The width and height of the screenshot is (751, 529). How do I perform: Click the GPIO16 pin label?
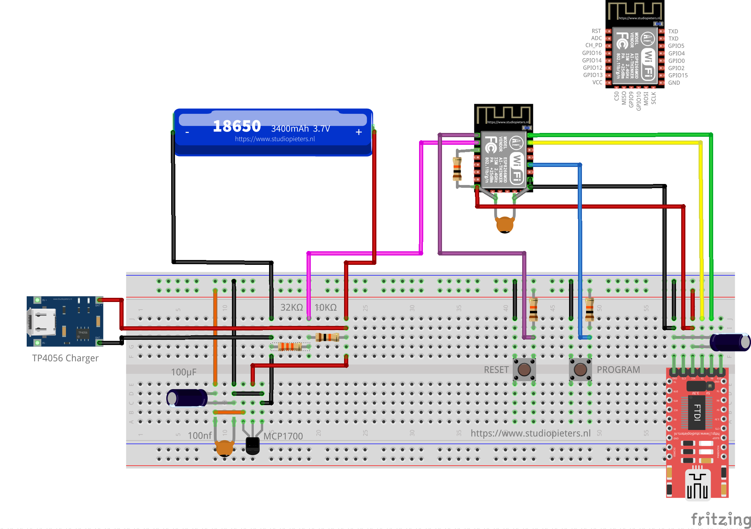[592, 53]
